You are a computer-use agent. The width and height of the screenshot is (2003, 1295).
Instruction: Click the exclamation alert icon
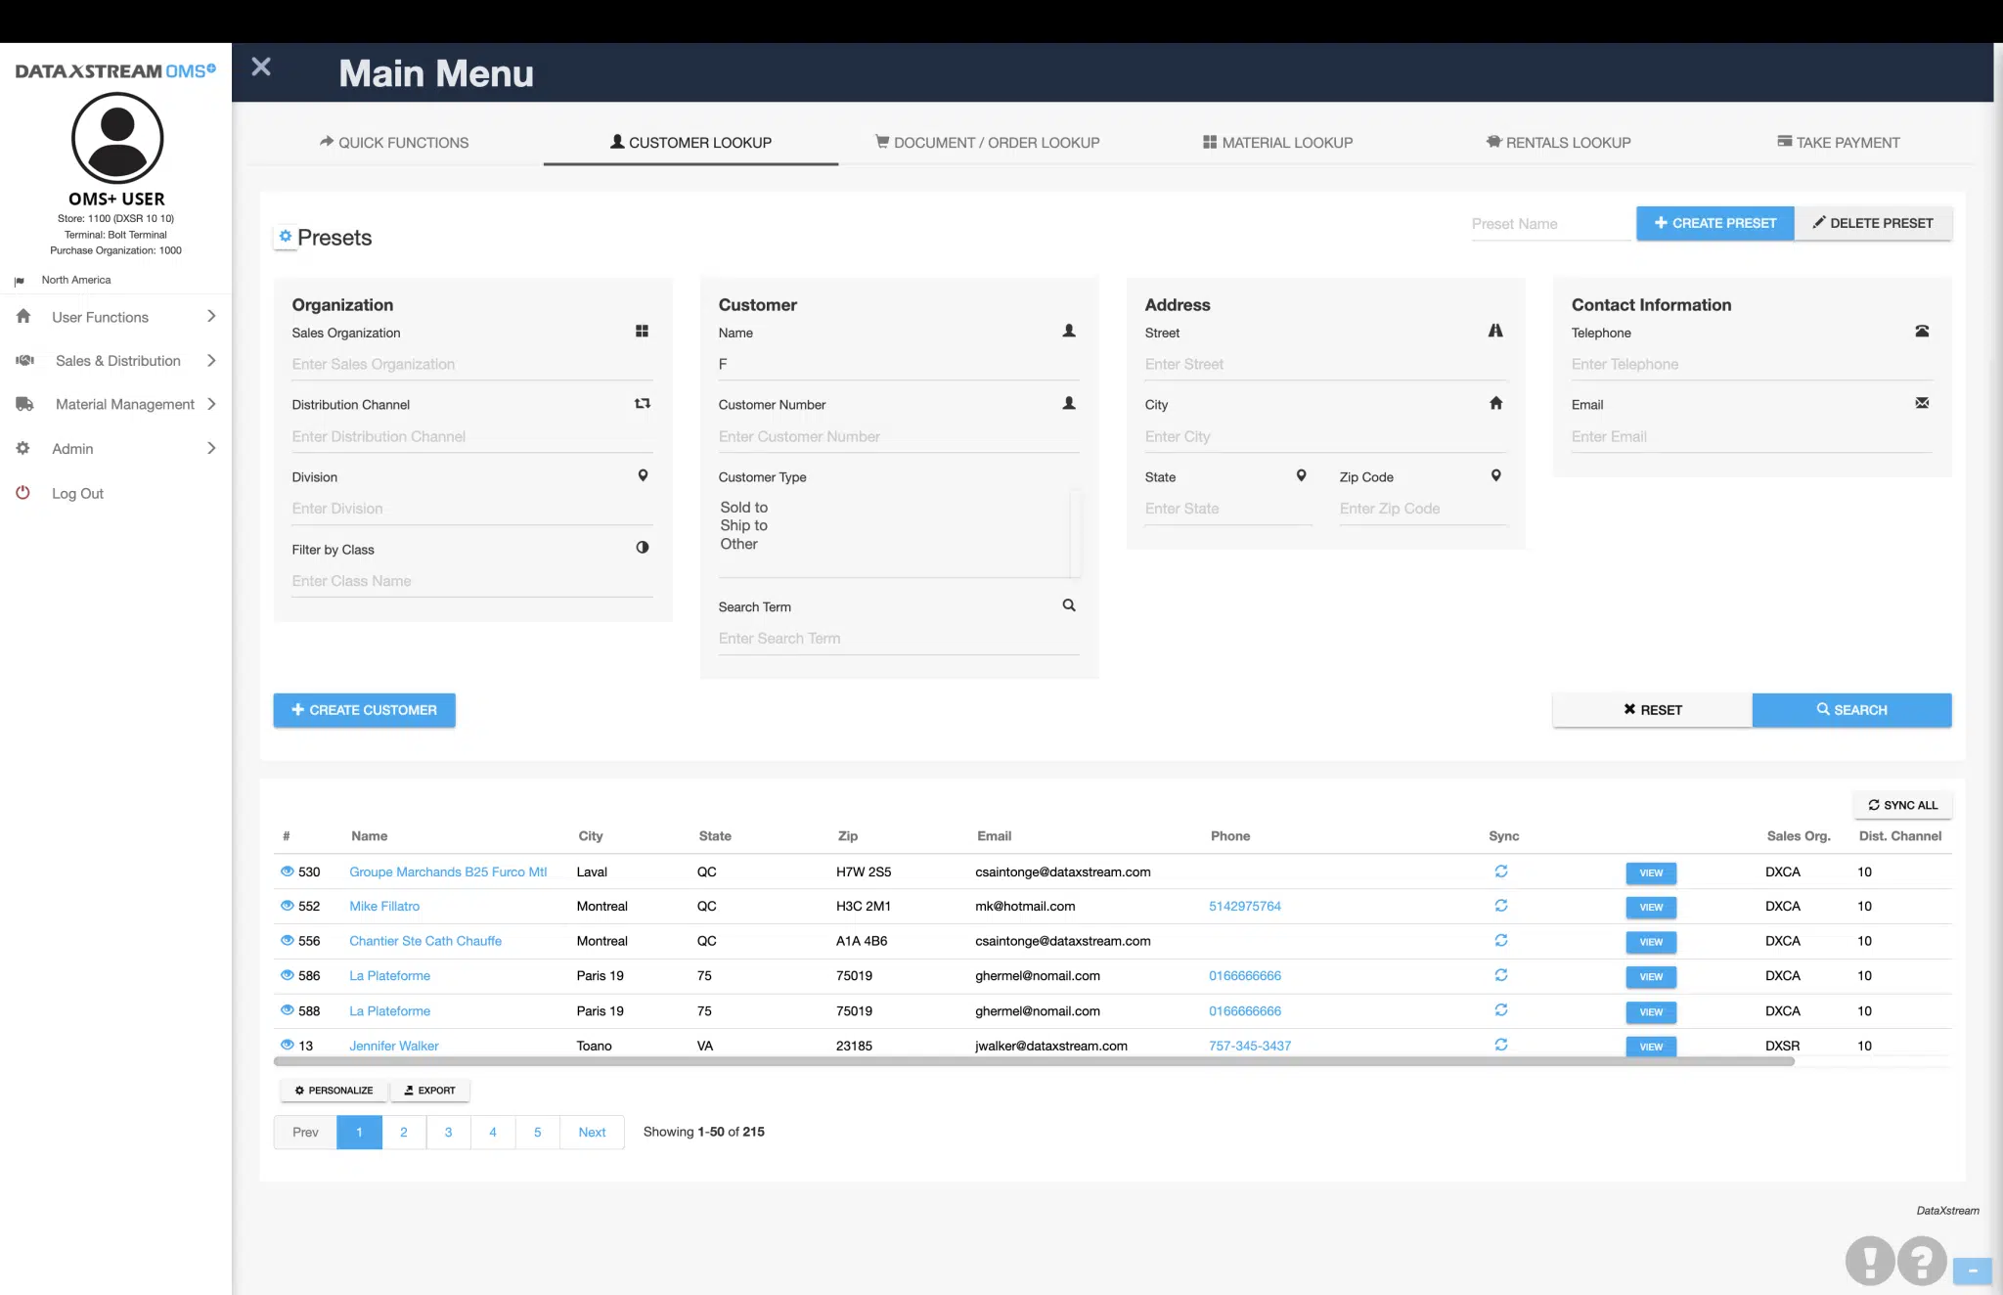click(x=1870, y=1261)
